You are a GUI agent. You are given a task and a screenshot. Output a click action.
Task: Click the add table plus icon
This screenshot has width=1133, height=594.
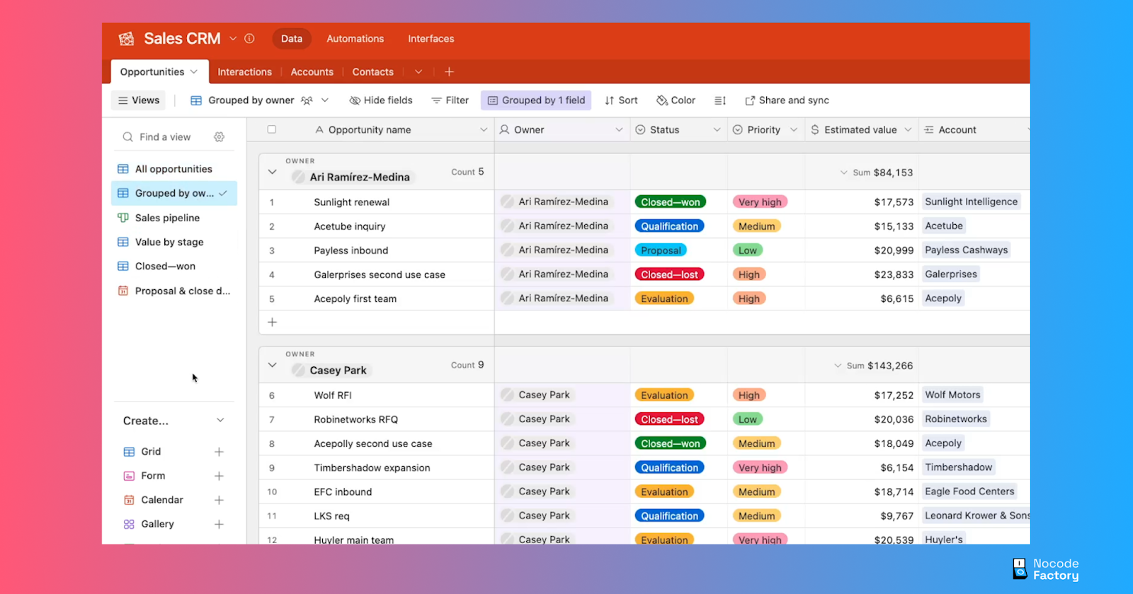coord(449,72)
